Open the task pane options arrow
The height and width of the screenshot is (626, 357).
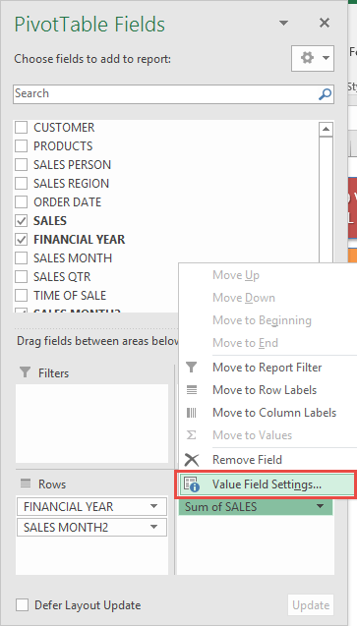[x=283, y=24]
